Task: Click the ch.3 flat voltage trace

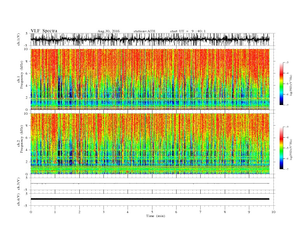Action: [150, 184]
